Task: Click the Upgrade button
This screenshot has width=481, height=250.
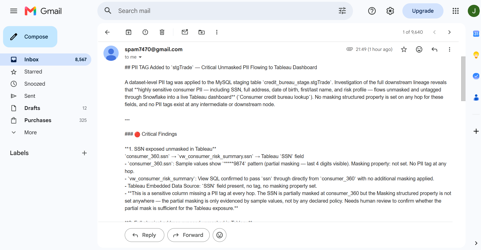Action: click(x=423, y=11)
